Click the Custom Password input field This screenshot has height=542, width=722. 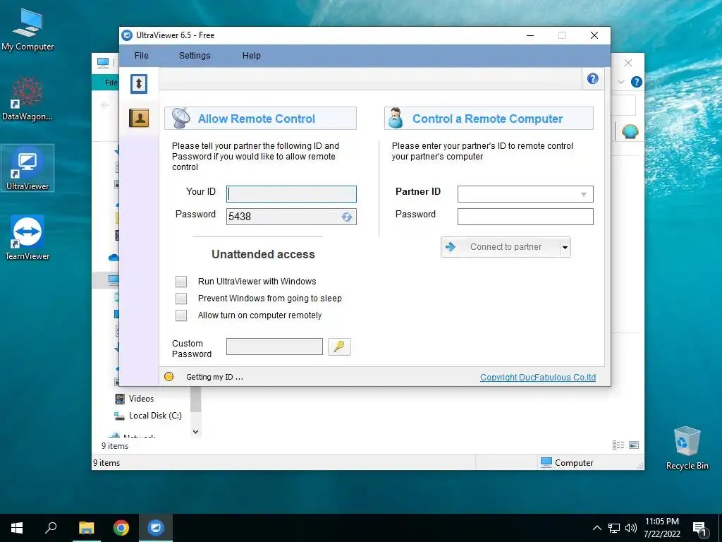[x=274, y=347]
